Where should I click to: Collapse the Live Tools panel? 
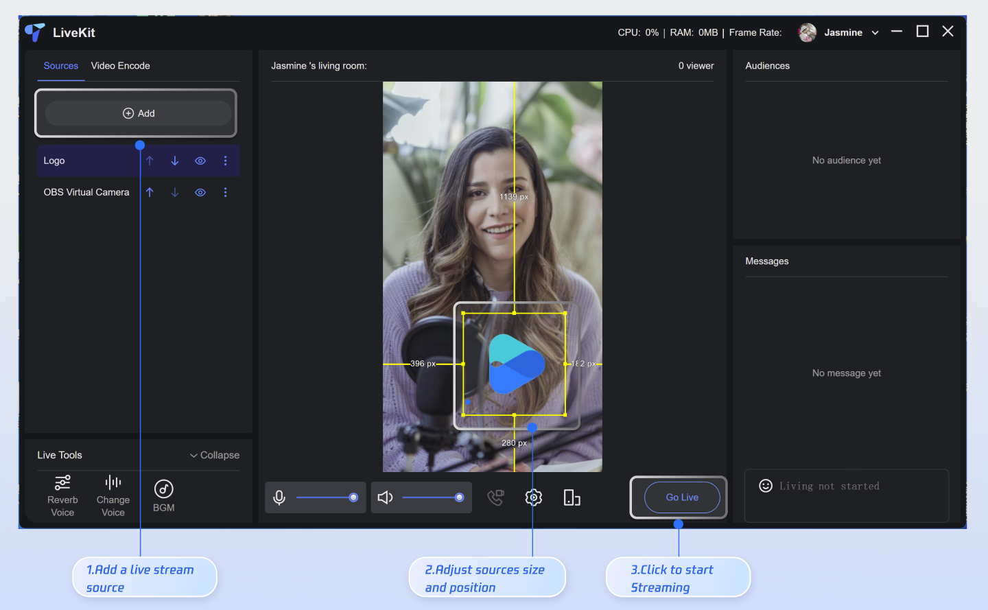pos(214,455)
